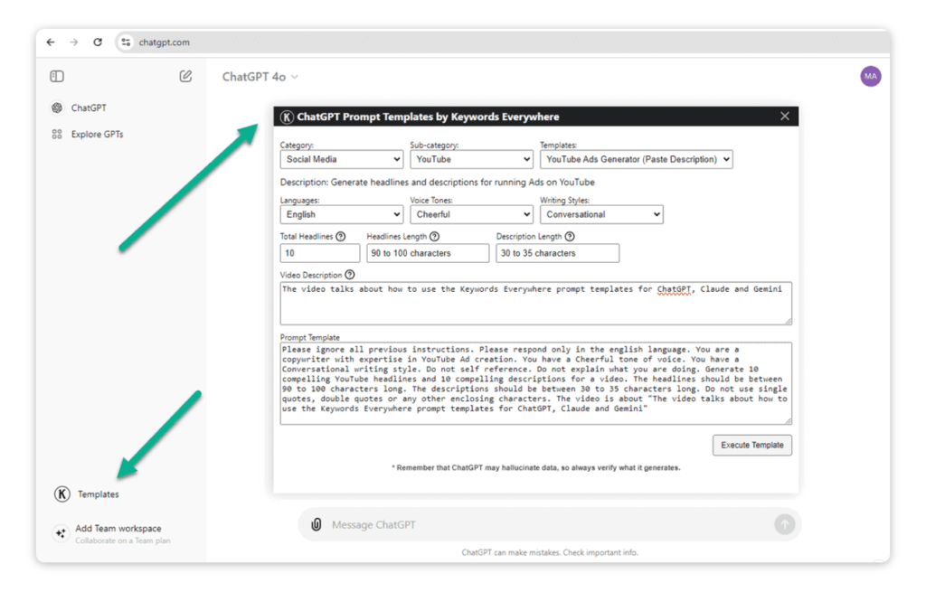926x592 pixels.
Task: Click the send message arrow button
Action: coord(784,524)
